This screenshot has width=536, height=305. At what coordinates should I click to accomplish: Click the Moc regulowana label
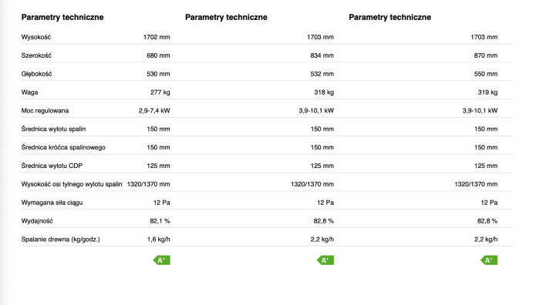(45, 111)
